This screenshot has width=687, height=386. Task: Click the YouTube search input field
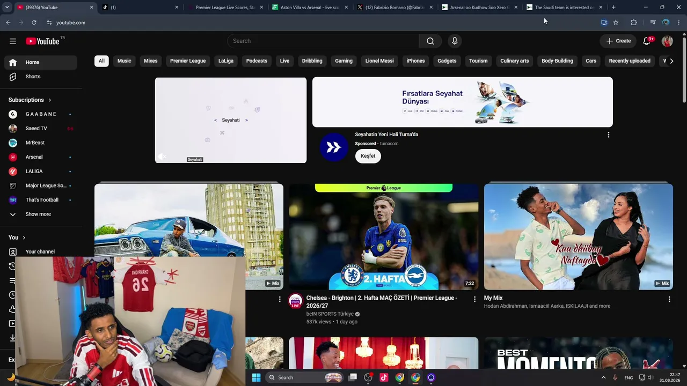[x=323, y=41]
